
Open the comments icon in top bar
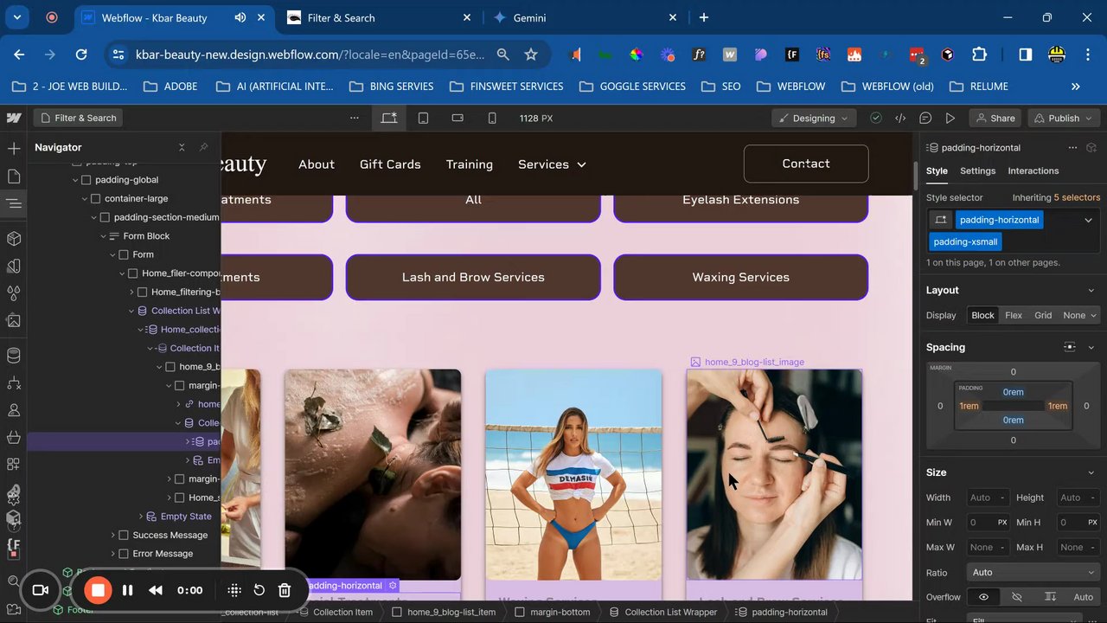click(925, 118)
